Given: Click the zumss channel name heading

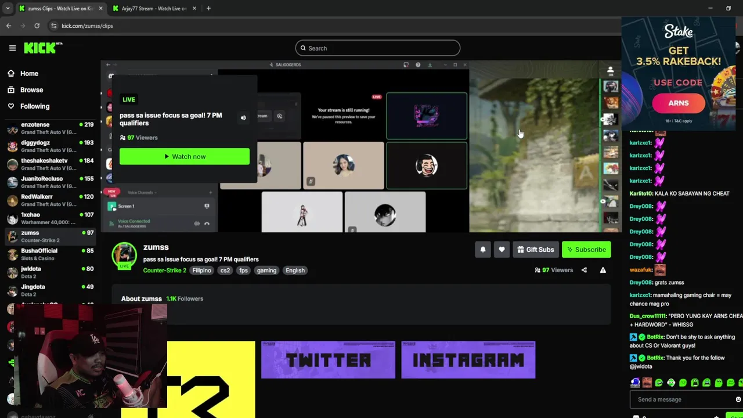Looking at the screenshot, I should [156, 247].
